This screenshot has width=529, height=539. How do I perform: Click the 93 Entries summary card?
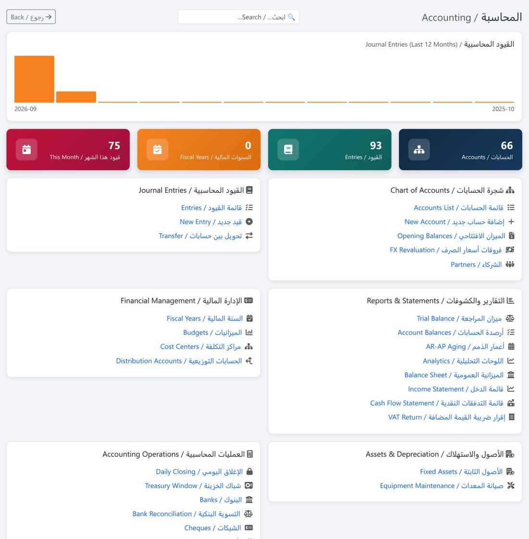coord(329,150)
